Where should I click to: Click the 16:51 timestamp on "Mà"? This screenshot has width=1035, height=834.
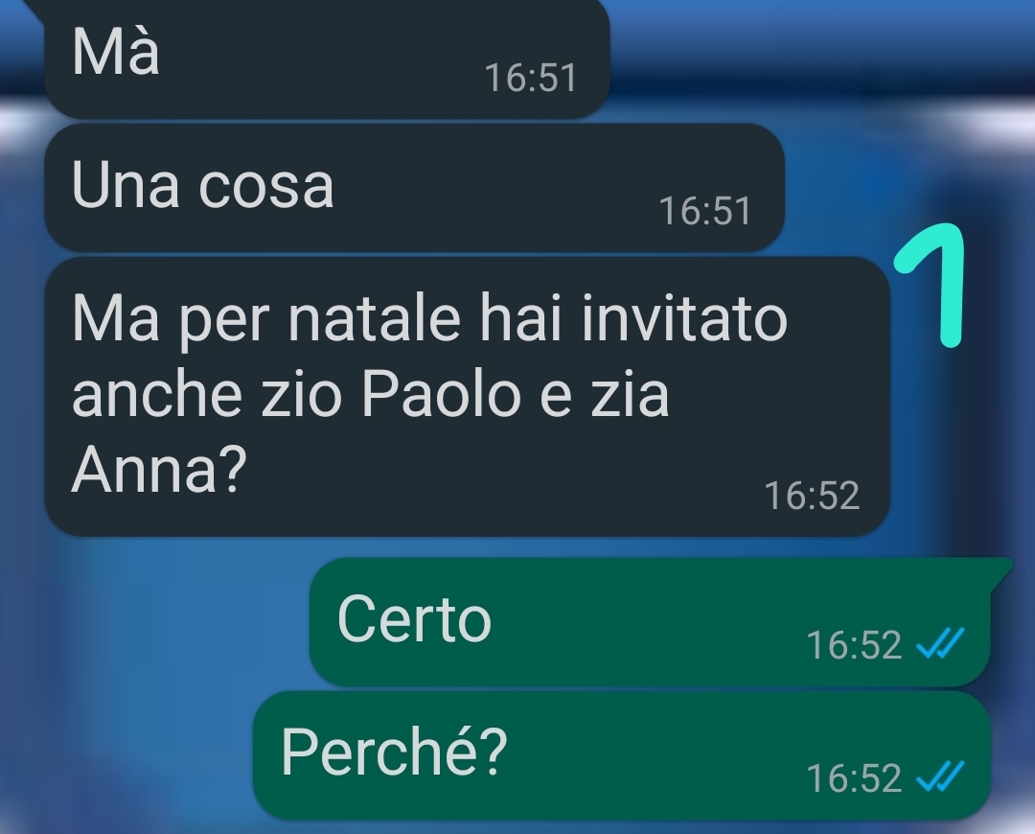coord(531,78)
